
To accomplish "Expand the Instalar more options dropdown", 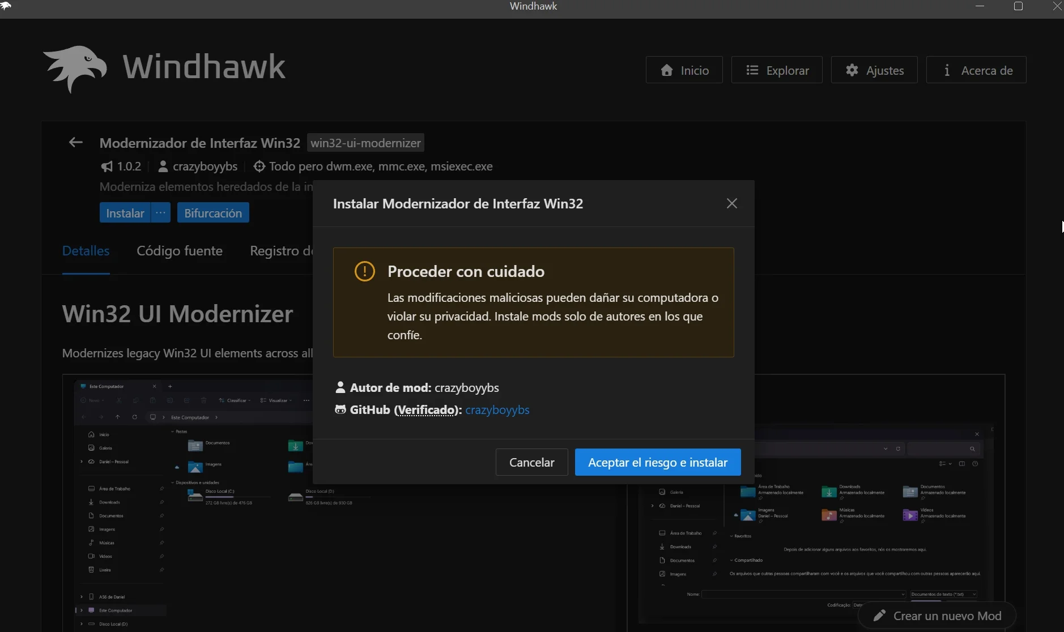I will coord(161,212).
